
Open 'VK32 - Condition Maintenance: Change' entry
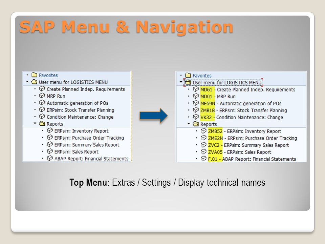click(242, 118)
